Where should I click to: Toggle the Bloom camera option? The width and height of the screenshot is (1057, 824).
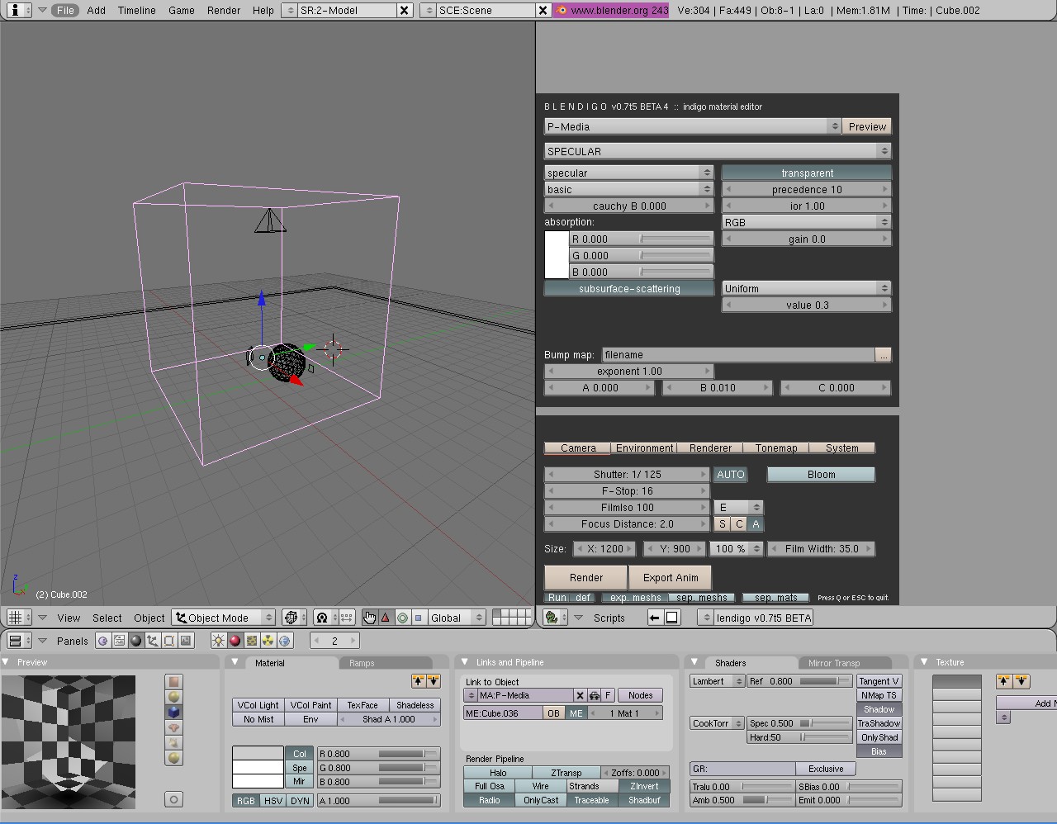821,474
